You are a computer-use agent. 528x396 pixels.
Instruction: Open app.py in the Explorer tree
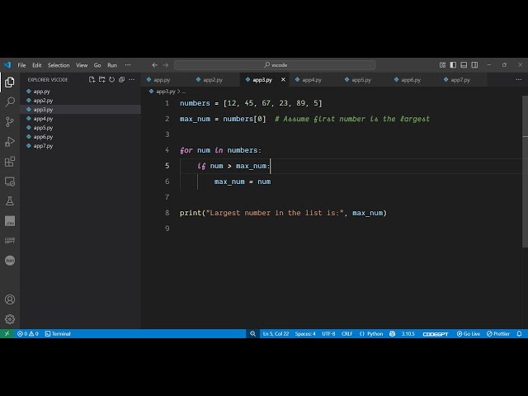coord(81,92)
